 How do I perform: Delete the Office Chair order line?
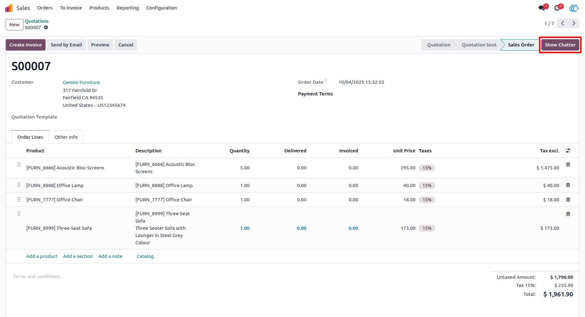[568, 200]
